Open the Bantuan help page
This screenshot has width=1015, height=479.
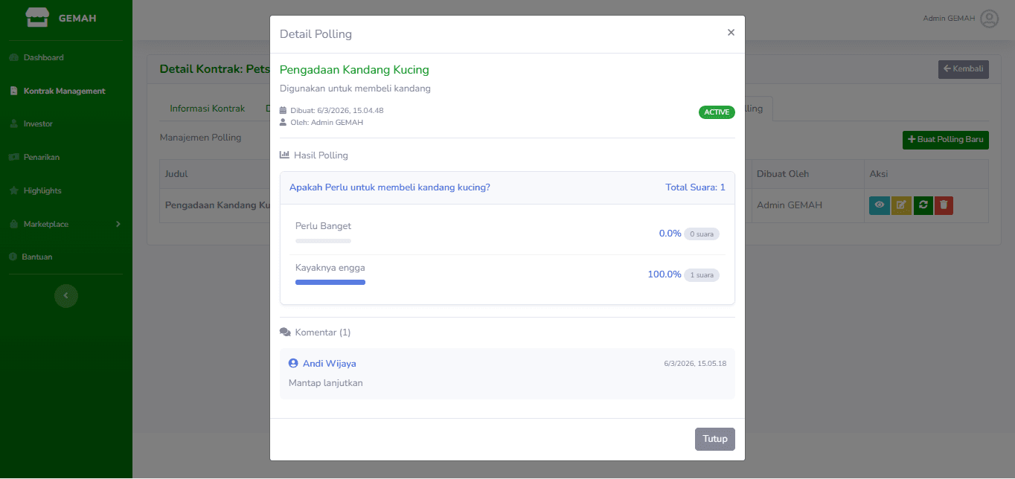37,257
